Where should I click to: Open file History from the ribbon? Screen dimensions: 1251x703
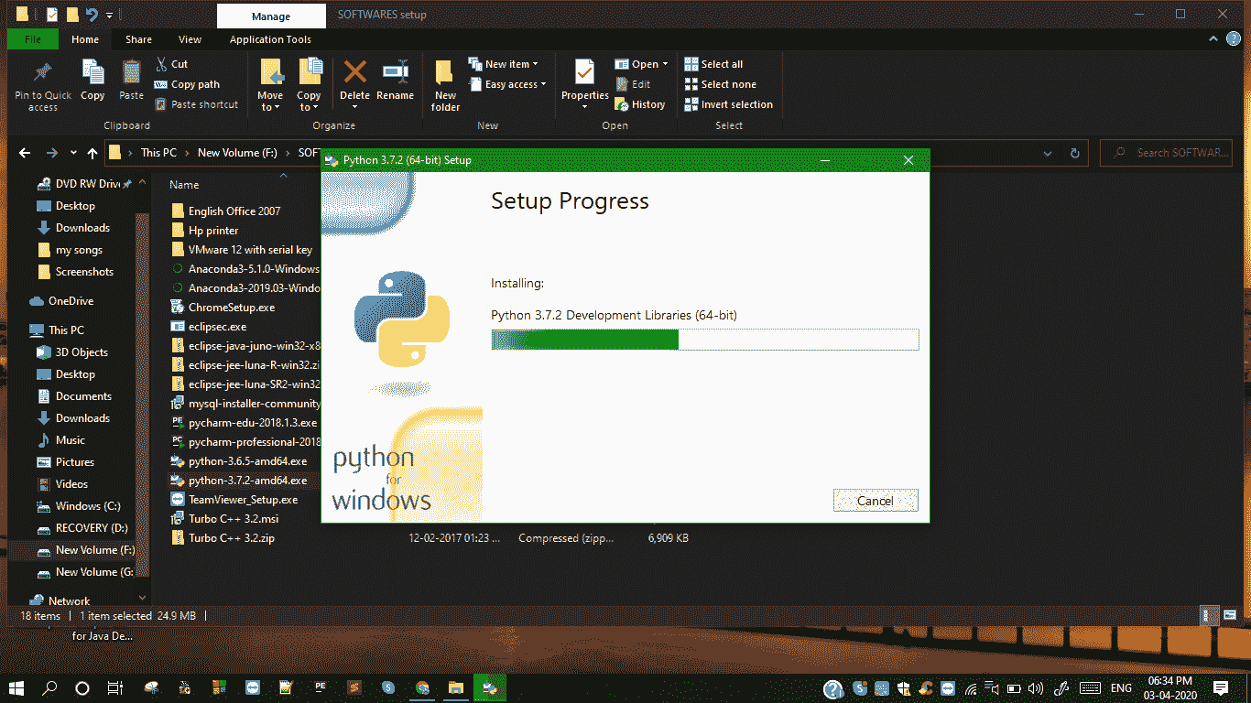[x=639, y=104]
